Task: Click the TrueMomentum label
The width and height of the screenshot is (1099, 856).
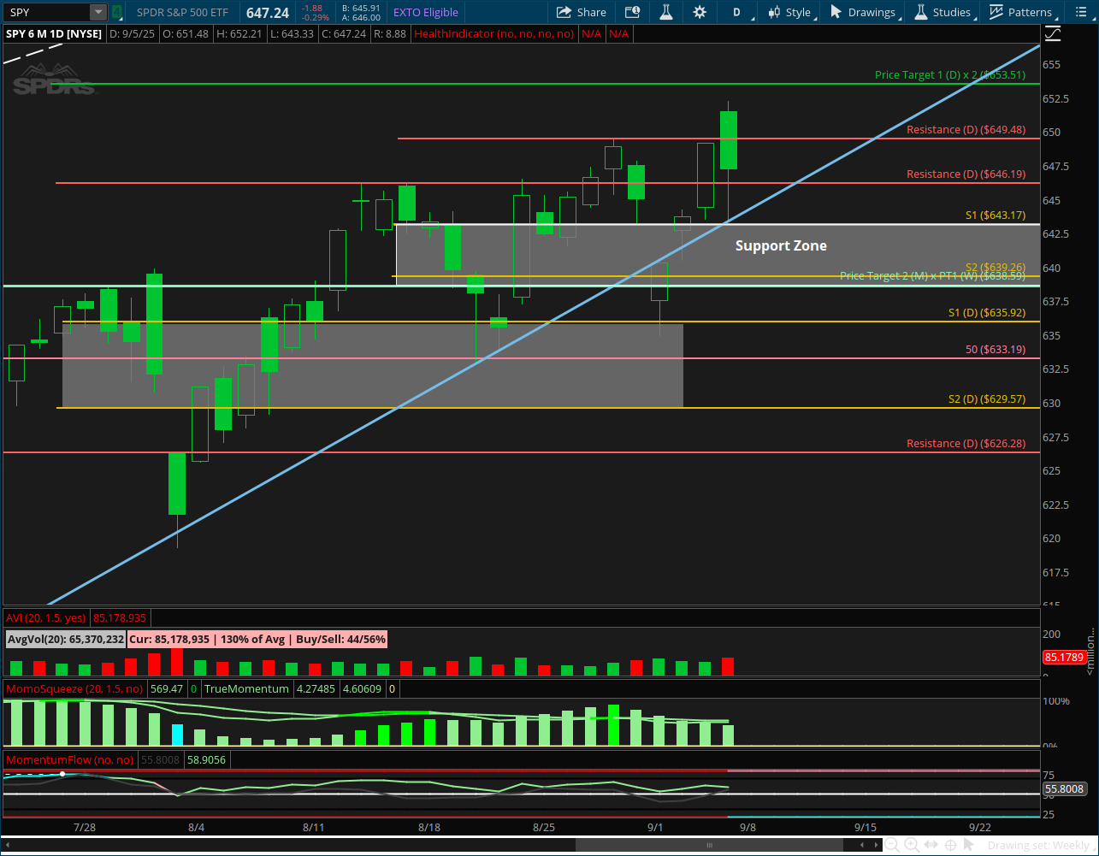Action: 246,688
